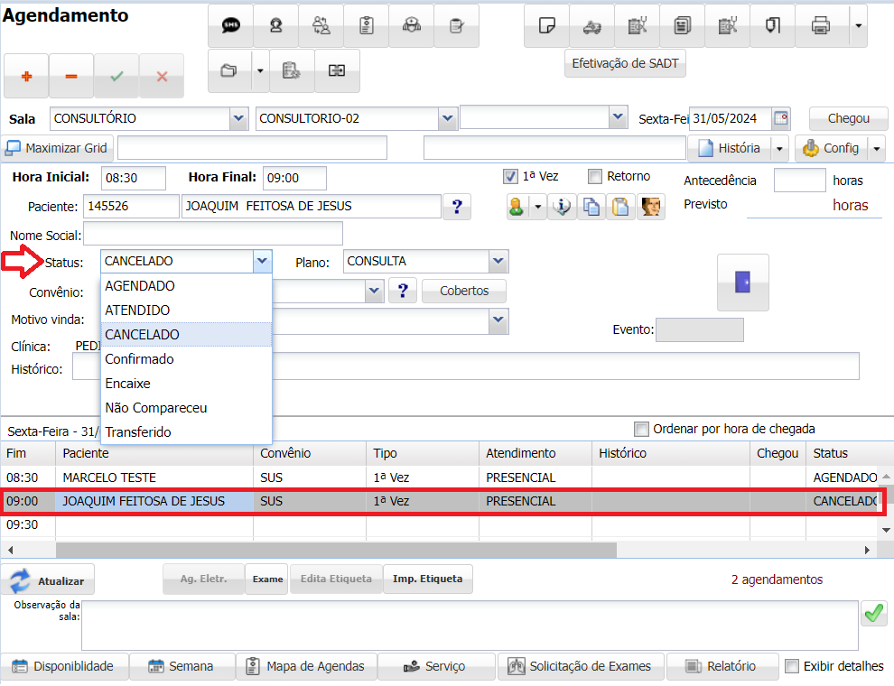Uncheck the 1ª Vez checkbox
This screenshot has height=686, width=894.
510,177
